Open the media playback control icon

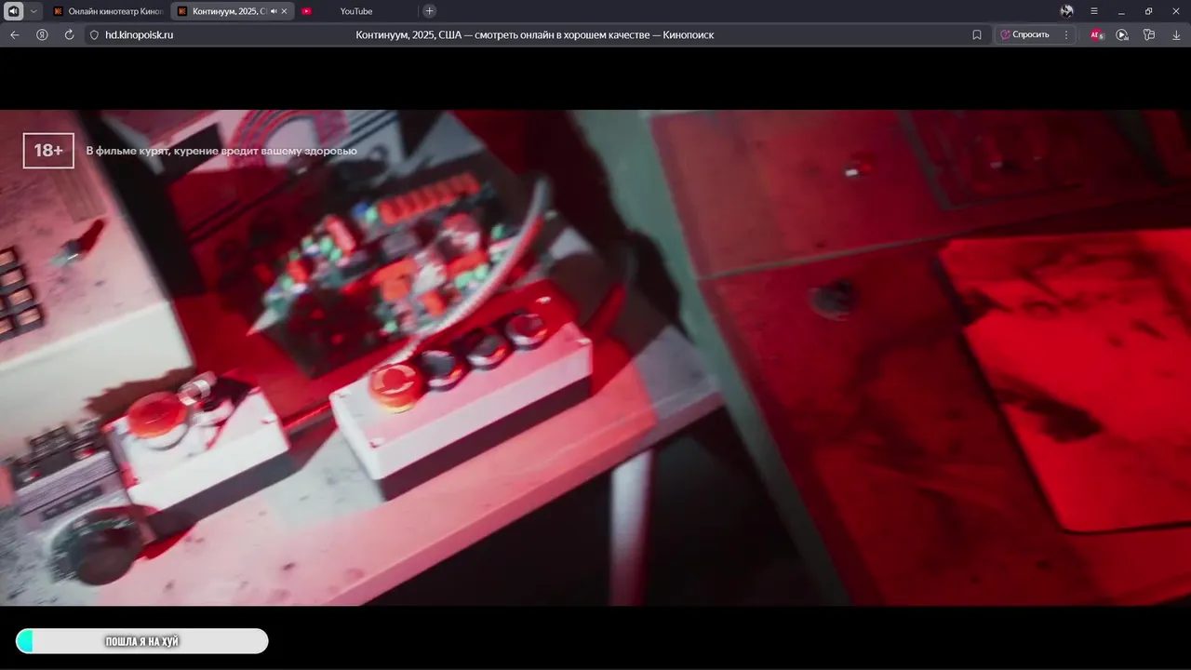click(x=1122, y=34)
